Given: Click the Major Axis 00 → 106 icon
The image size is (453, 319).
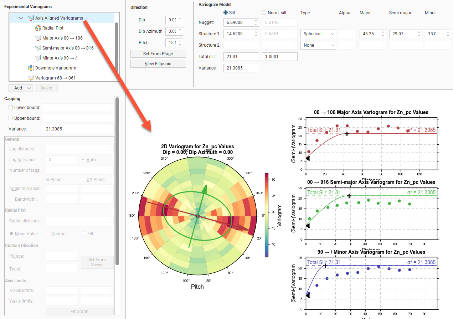Looking at the screenshot, I should click(x=38, y=38).
